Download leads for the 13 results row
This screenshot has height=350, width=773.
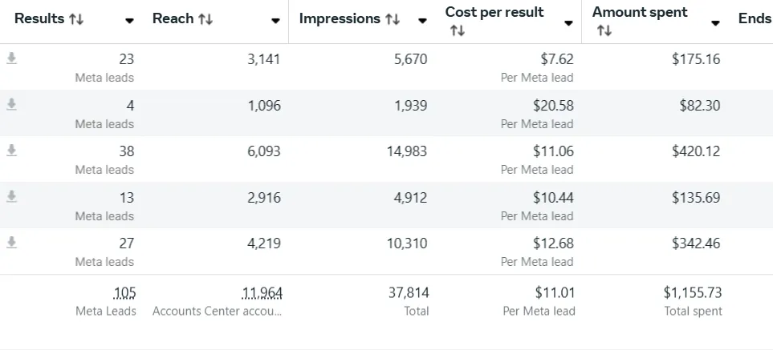(x=11, y=197)
